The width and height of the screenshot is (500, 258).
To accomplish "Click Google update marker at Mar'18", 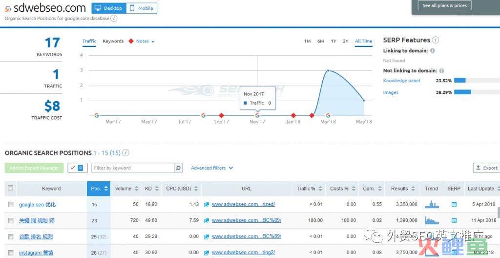I will point(328,116).
